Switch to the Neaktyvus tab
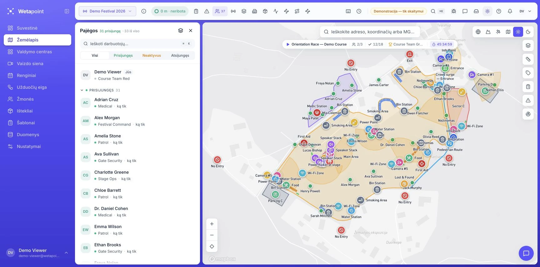 (152, 55)
